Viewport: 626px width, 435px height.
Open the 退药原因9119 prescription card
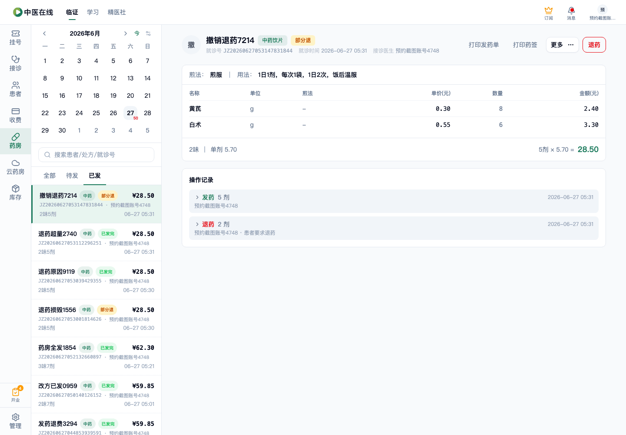tap(97, 280)
